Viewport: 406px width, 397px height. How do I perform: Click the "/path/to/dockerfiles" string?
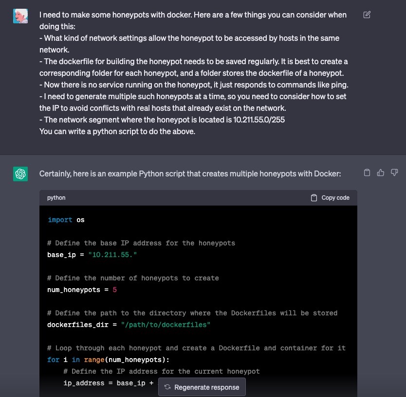tap(166, 325)
